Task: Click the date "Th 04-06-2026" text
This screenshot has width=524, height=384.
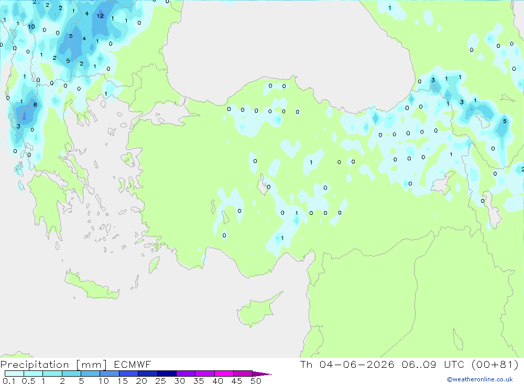Action: pyautogui.click(x=347, y=365)
